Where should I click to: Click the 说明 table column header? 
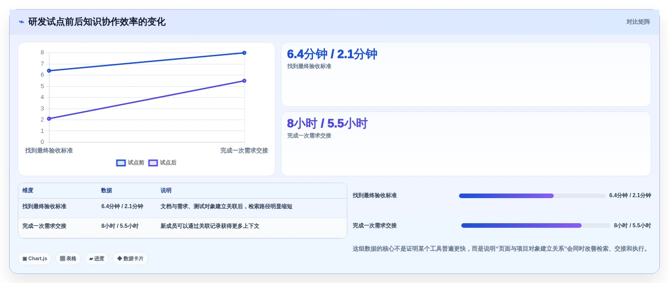pos(166,191)
